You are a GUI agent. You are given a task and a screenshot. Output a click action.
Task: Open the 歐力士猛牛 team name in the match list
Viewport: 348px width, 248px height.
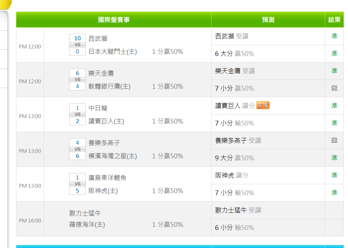(x=85, y=213)
